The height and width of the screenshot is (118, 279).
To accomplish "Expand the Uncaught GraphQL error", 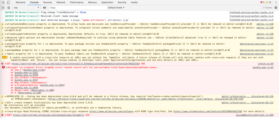I will 6,67.
